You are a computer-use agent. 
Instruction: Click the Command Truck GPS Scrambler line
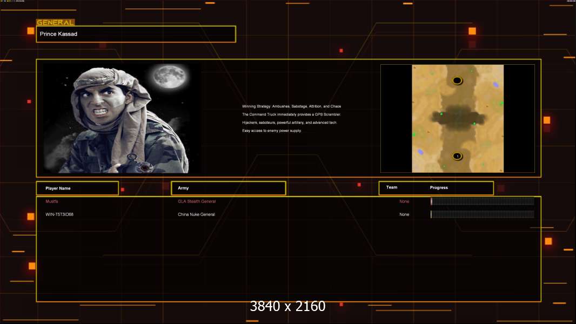[x=292, y=114]
